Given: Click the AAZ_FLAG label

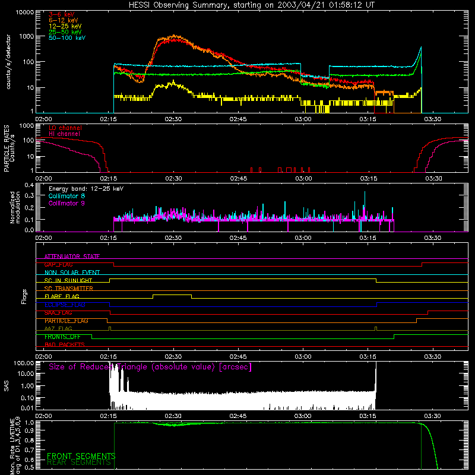Looking at the screenshot, I should click(58, 329).
